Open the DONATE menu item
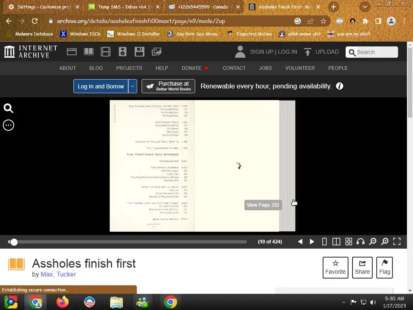This screenshot has width=413, height=310. click(x=195, y=68)
